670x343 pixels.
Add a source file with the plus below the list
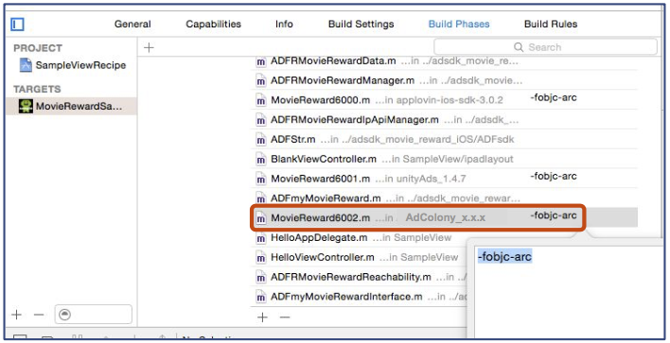[262, 317]
